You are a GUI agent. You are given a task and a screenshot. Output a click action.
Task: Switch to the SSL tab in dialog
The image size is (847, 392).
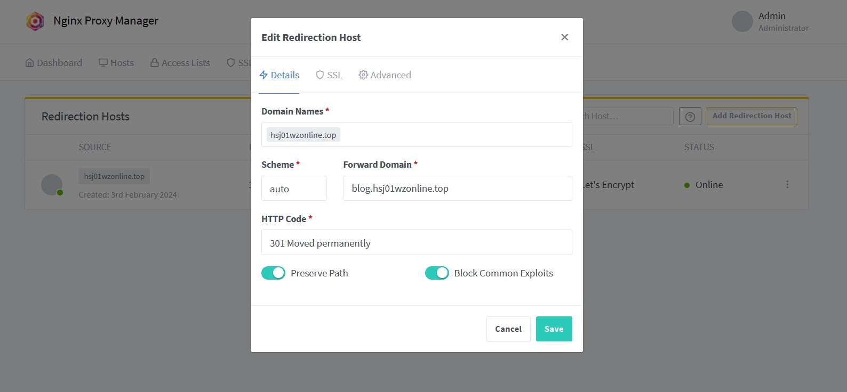(x=329, y=75)
